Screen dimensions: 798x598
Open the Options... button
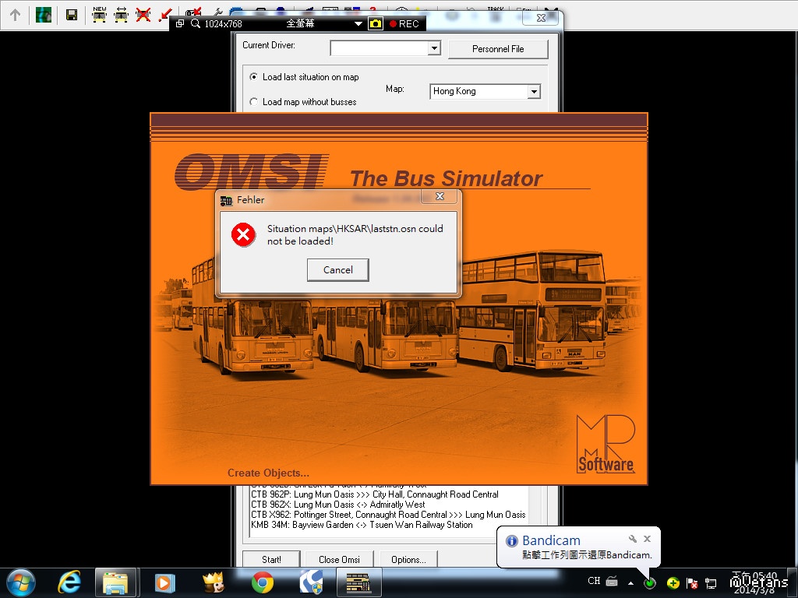[x=408, y=559]
